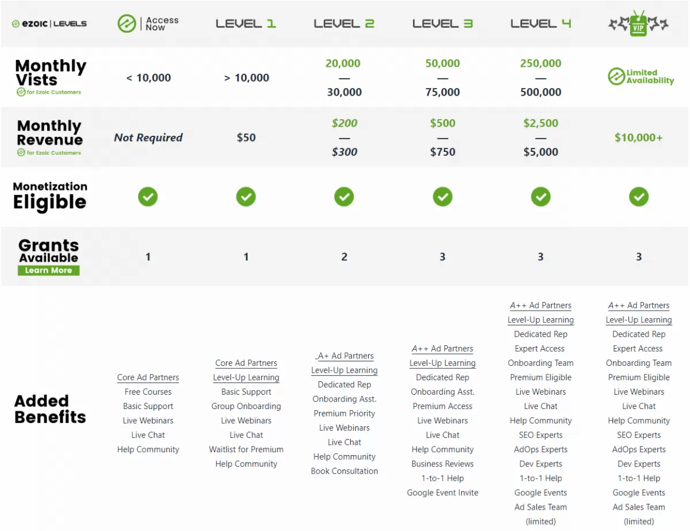Click "Business Reviews" benefit
This screenshot has height=531, width=690.
[x=443, y=464]
